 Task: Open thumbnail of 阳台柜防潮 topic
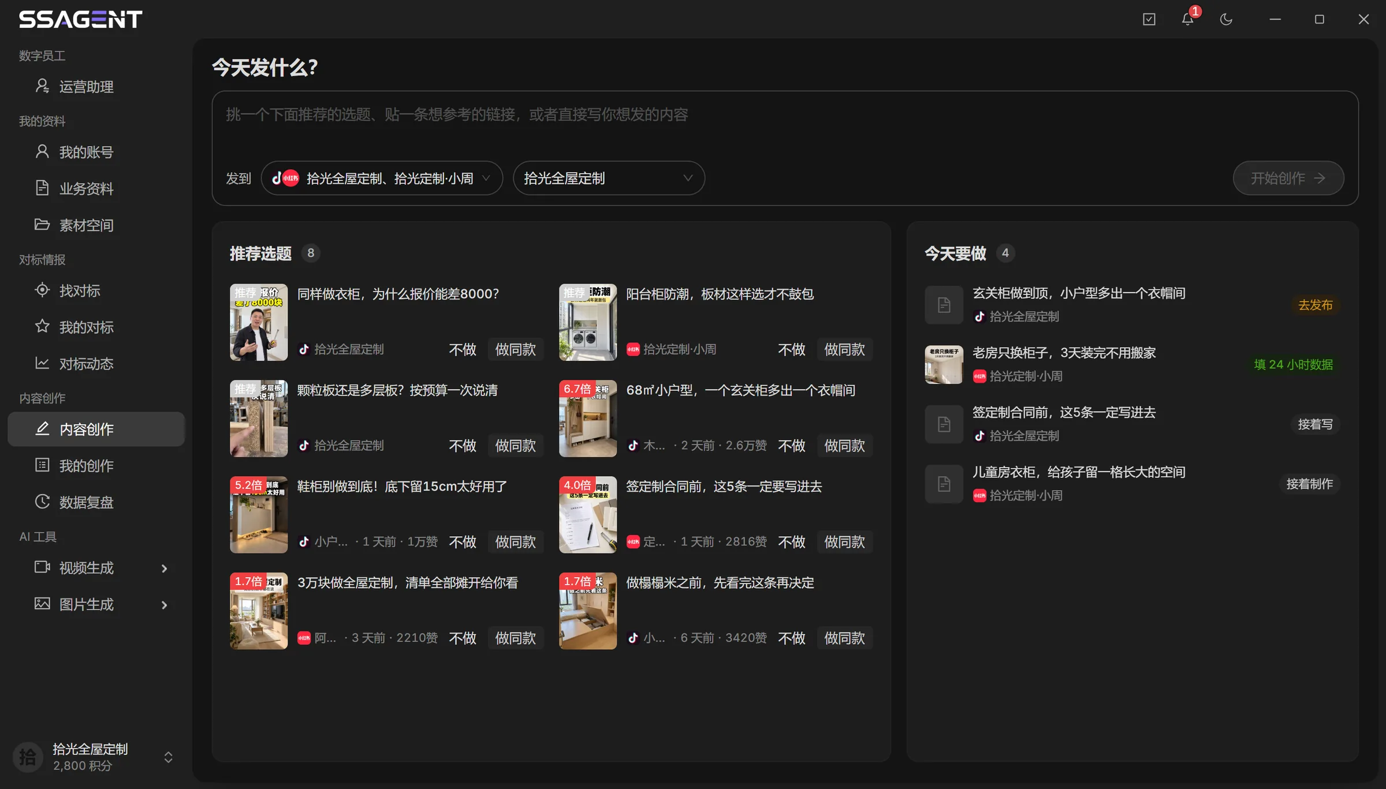click(x=588, y=322)
